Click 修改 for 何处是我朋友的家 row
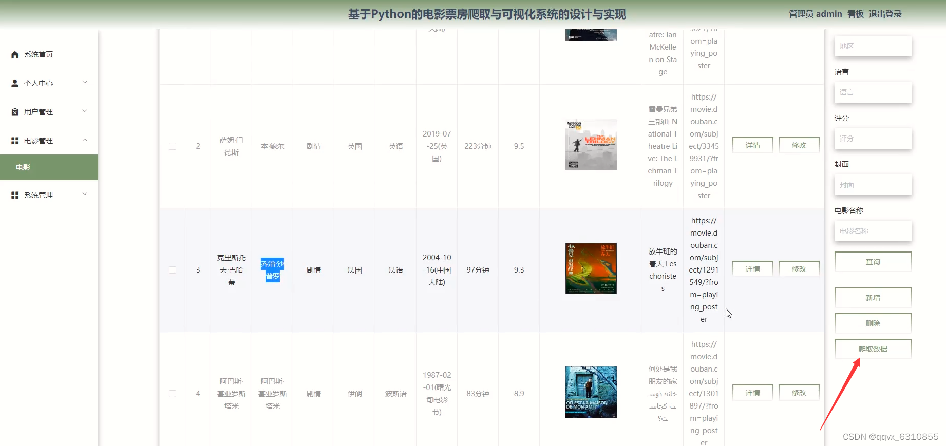 coord(799,393)
